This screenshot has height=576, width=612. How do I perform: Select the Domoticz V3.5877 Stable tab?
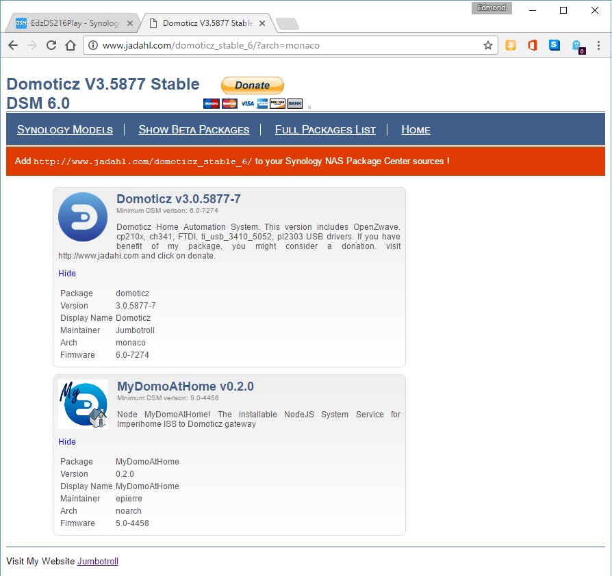tap(207, 23)
